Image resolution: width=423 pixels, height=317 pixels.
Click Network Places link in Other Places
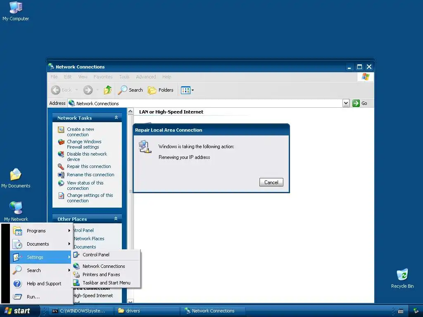89,239
